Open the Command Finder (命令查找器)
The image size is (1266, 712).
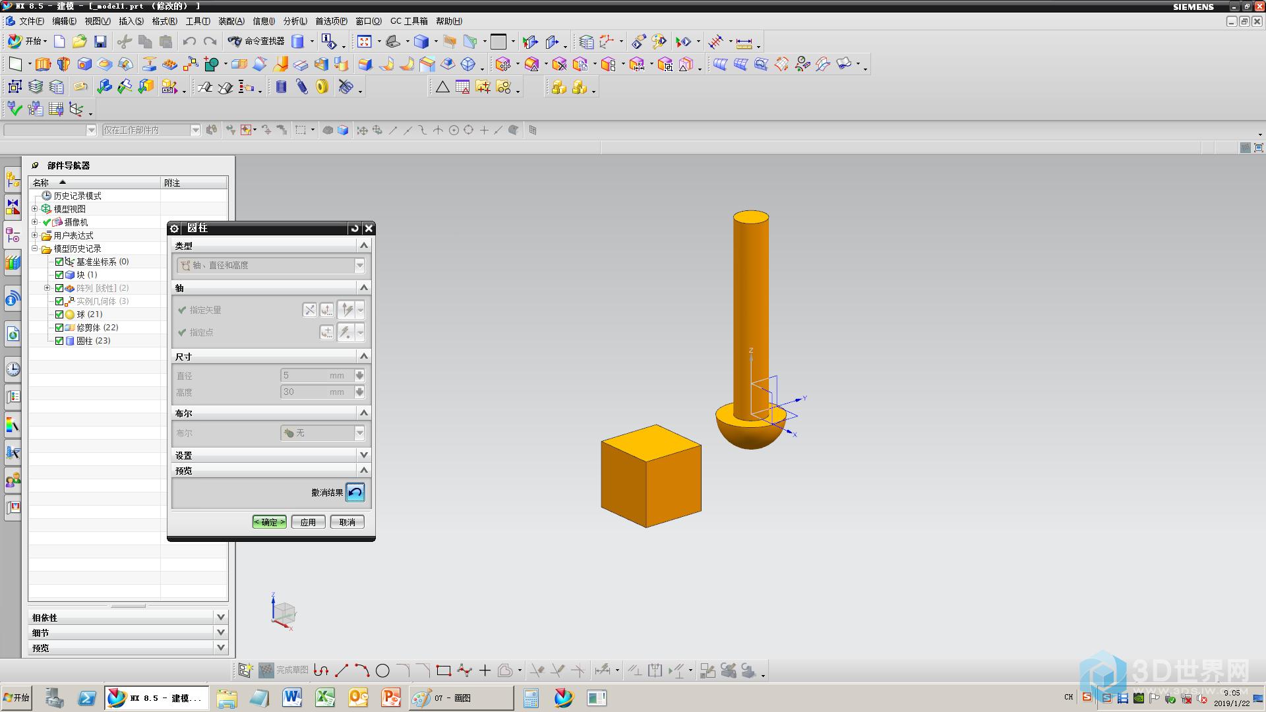pos(256,42)
